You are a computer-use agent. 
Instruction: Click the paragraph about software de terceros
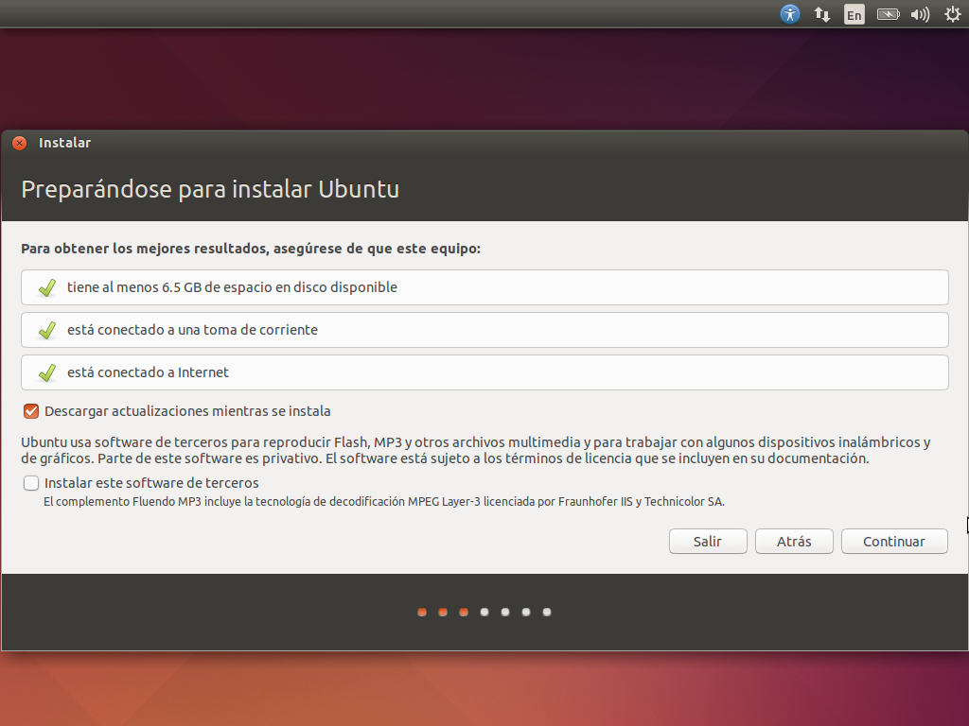click(476, 450)
